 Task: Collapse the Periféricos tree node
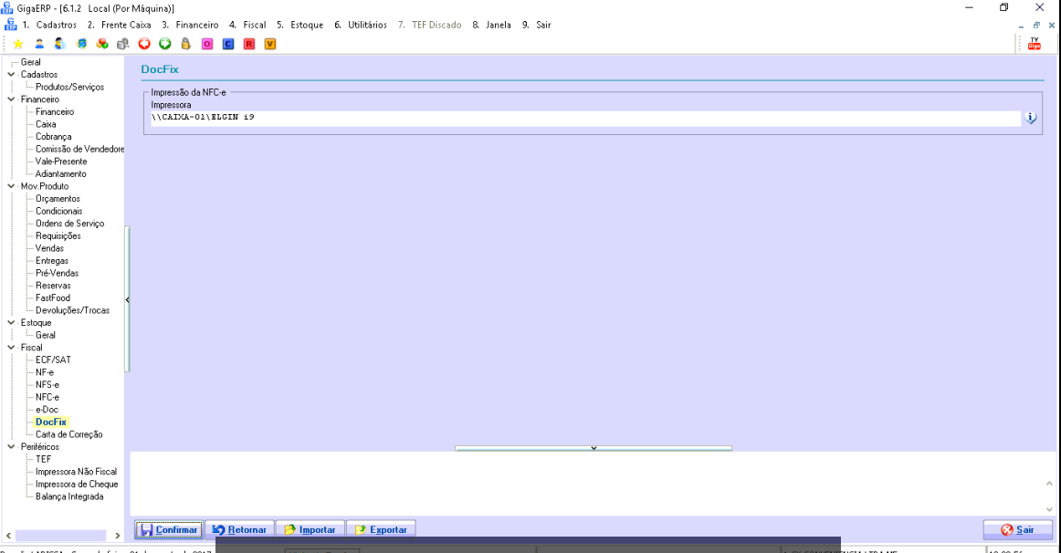click(11, 447)
